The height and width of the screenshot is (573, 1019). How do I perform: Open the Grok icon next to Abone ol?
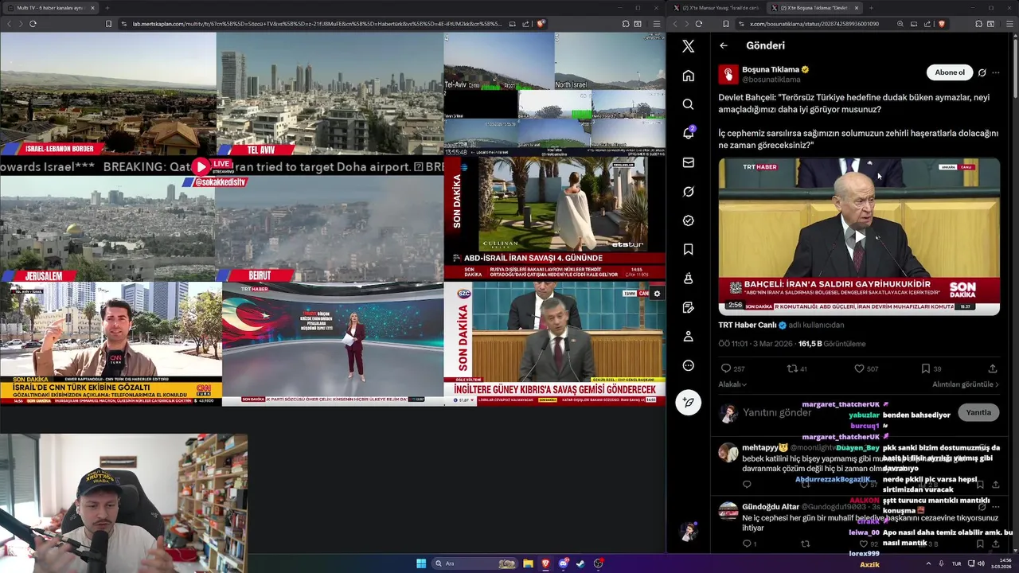click(982, 72)
